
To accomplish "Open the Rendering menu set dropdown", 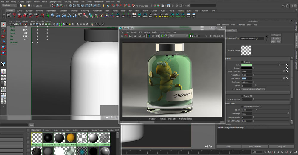I will coord(9,5).
